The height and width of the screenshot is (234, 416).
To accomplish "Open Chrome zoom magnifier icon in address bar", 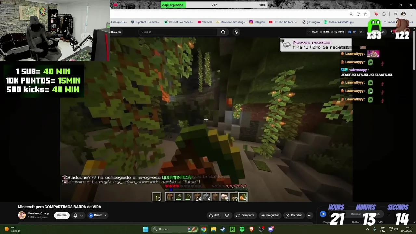I will tap(351, 14).
